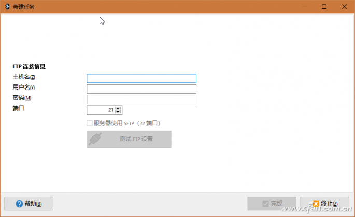This screenshot has height=217, width=355.
Task: Click the app icon in title bar
Action: pos(8,7)
